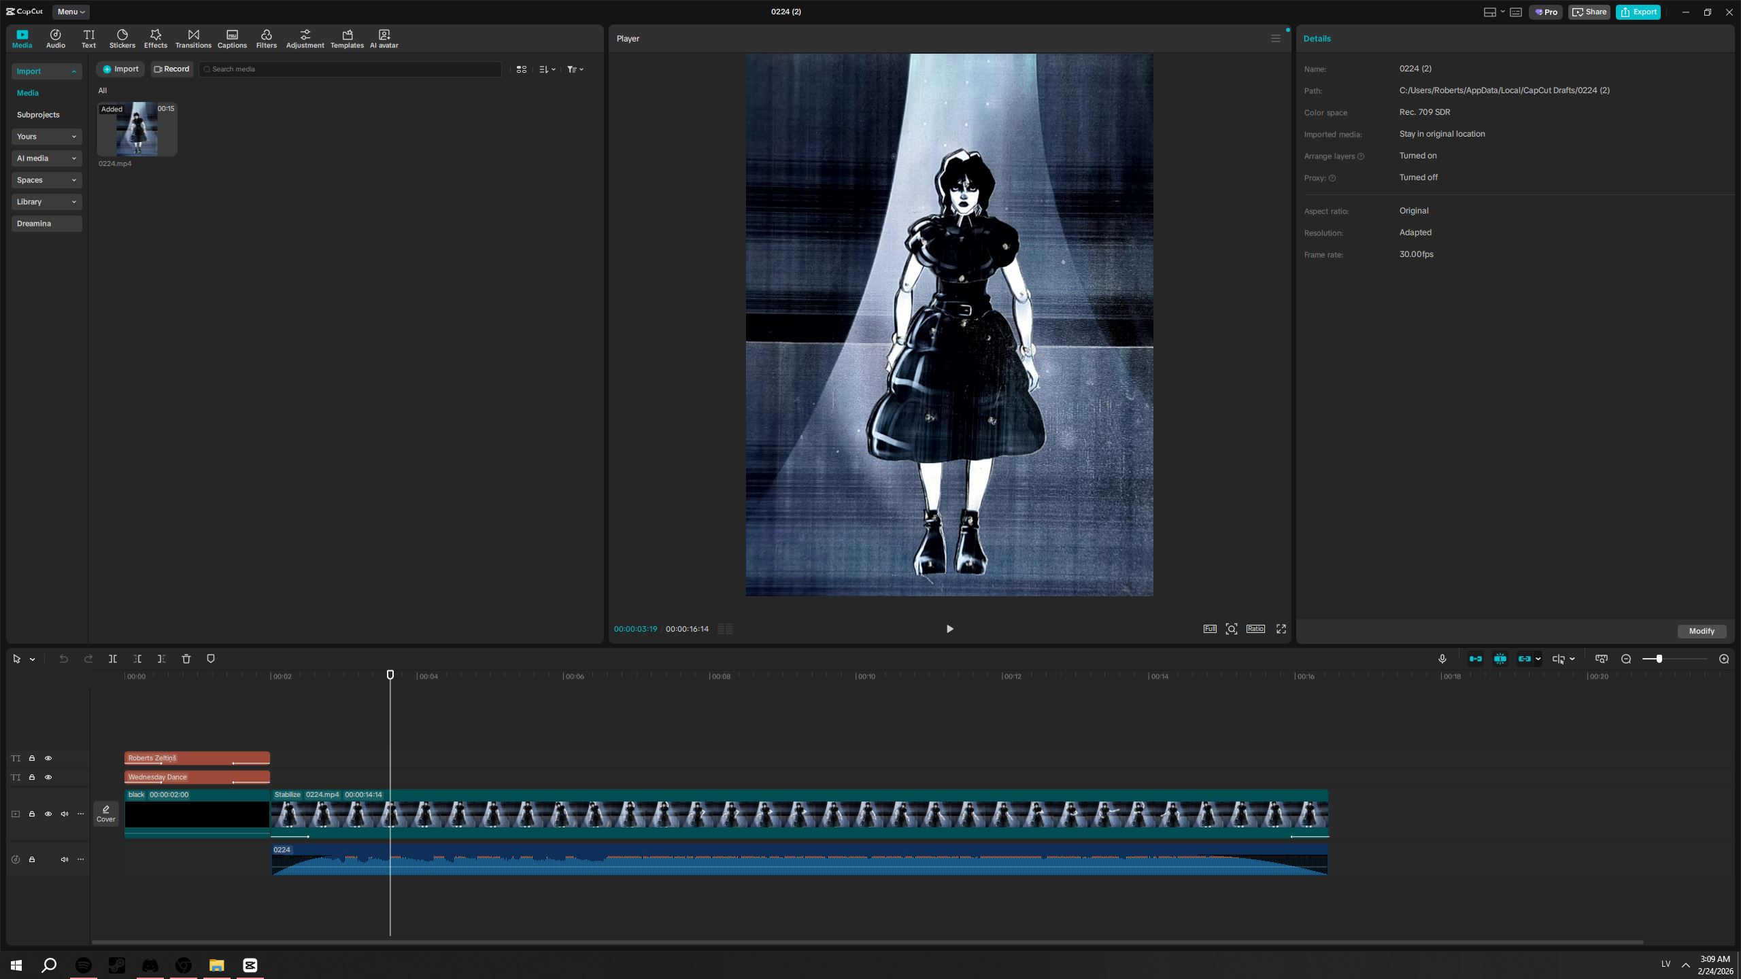Click the Split clip tool icon
This screenshot has width=1741, height=979.
tap(113, 659)
